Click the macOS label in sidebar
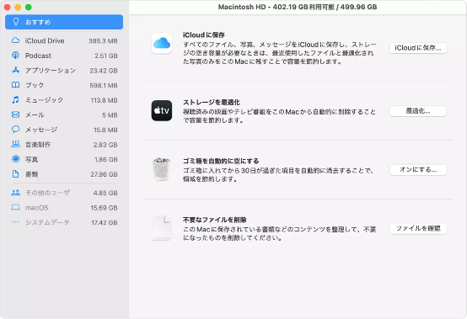The image size is (467, 319). [36, 208]
